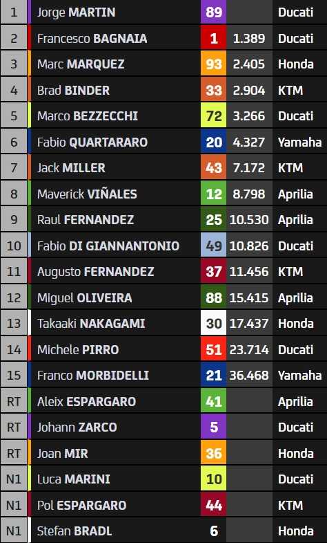
Task: Click the purple number 89 badge
Action: (x=213, y=12)
